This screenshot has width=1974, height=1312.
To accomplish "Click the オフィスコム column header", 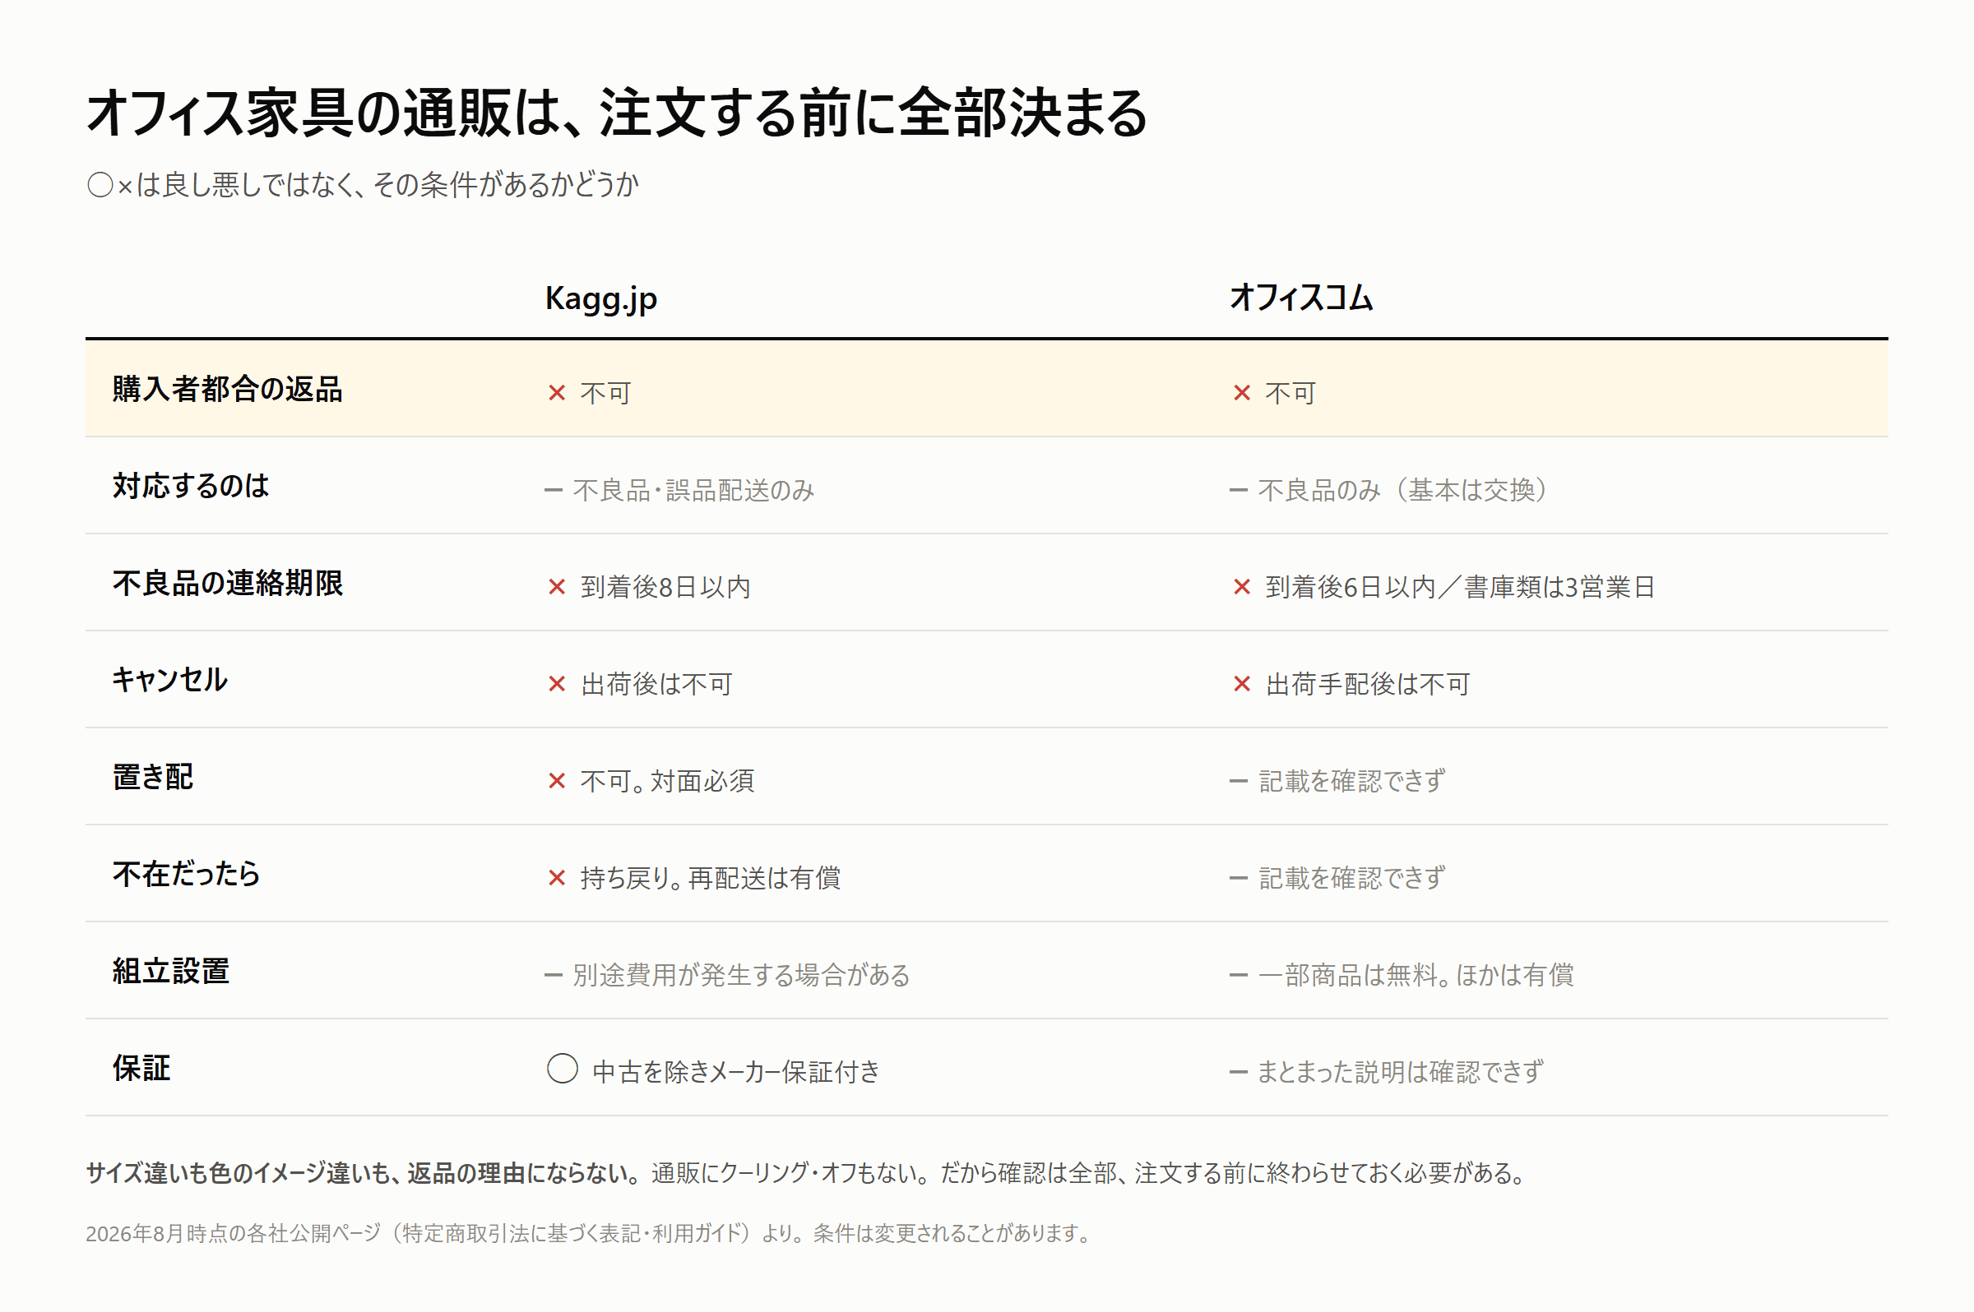I will [1301, 297].
